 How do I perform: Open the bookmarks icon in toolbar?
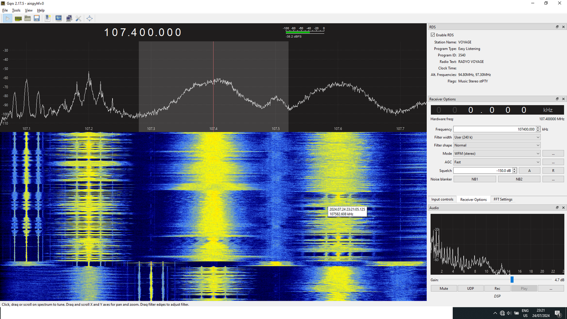point(48,18)
